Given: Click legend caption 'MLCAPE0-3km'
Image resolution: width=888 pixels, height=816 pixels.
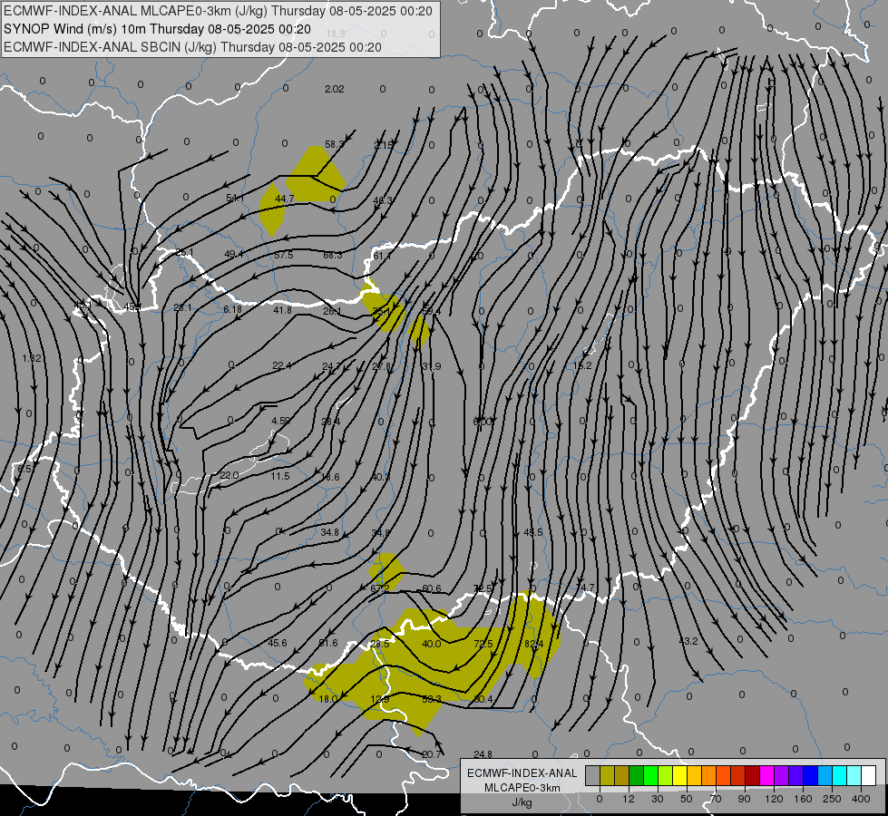Looking at the screenshot, I should tap(522, 788).
